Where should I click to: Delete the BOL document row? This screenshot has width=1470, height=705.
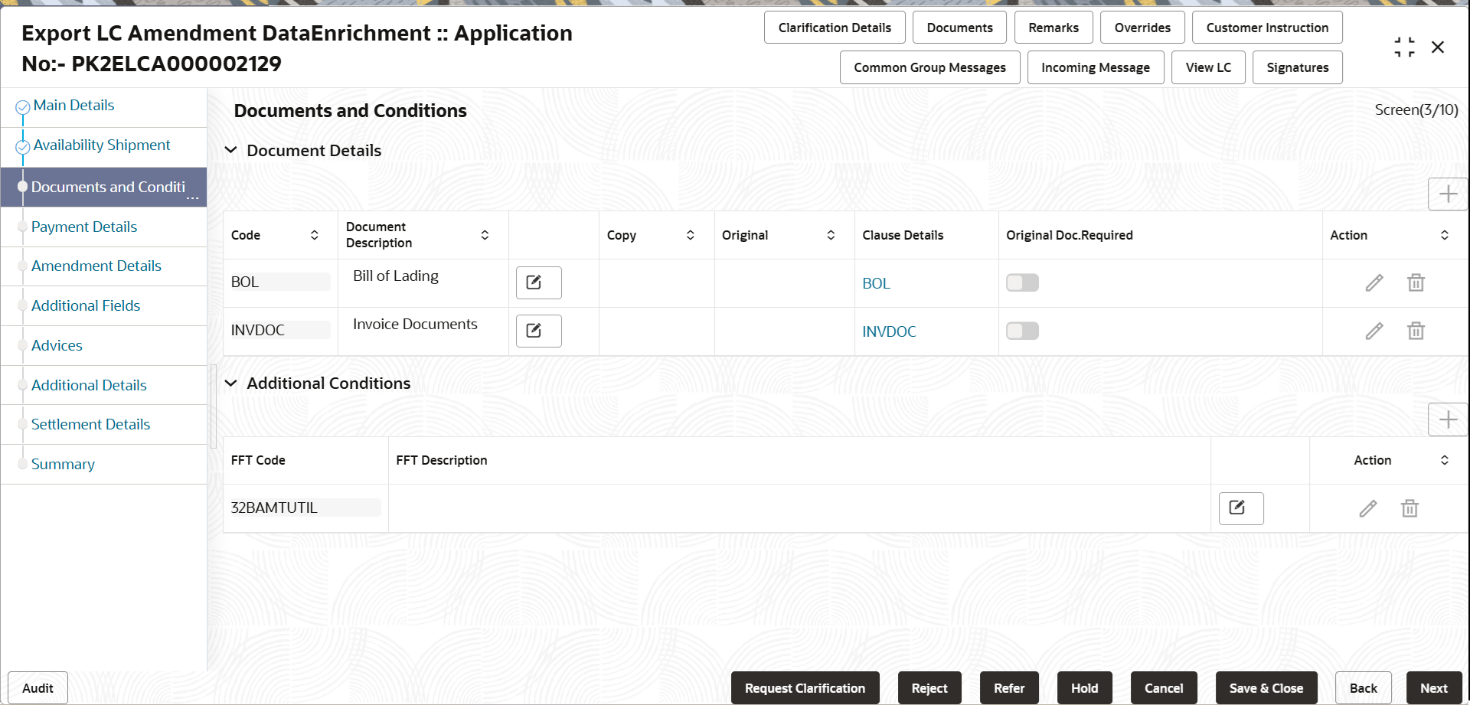point(1416,283)
